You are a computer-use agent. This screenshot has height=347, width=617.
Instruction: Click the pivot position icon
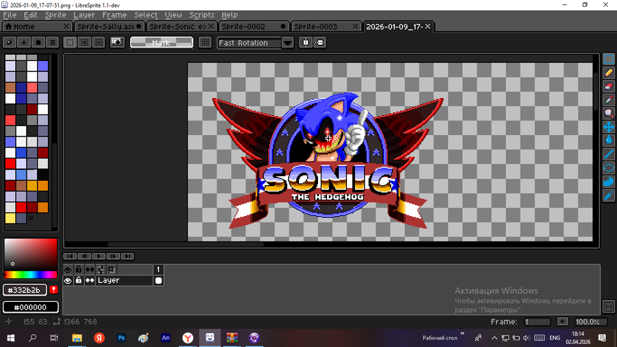205,43
